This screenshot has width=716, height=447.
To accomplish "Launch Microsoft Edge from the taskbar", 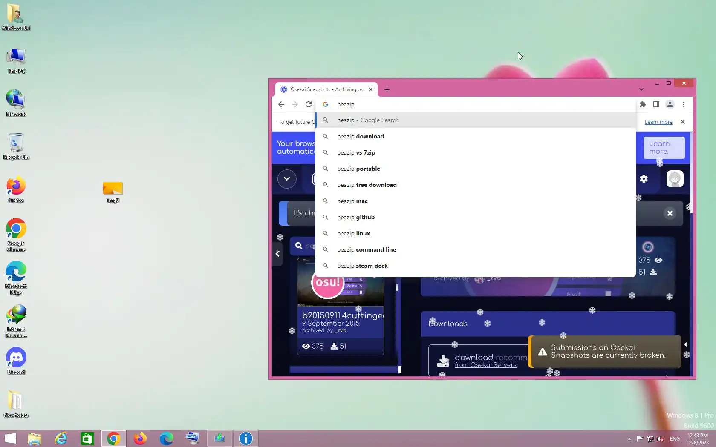I will coord(167,438).
